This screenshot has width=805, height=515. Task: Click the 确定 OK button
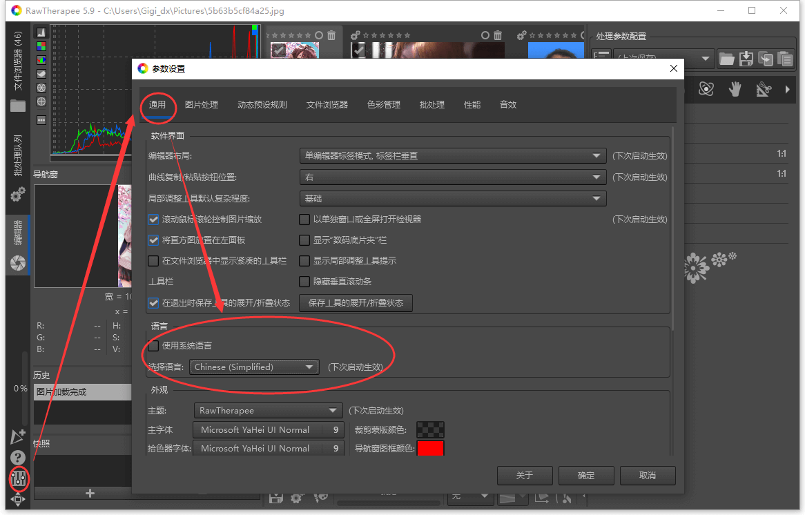coord(586,476)
